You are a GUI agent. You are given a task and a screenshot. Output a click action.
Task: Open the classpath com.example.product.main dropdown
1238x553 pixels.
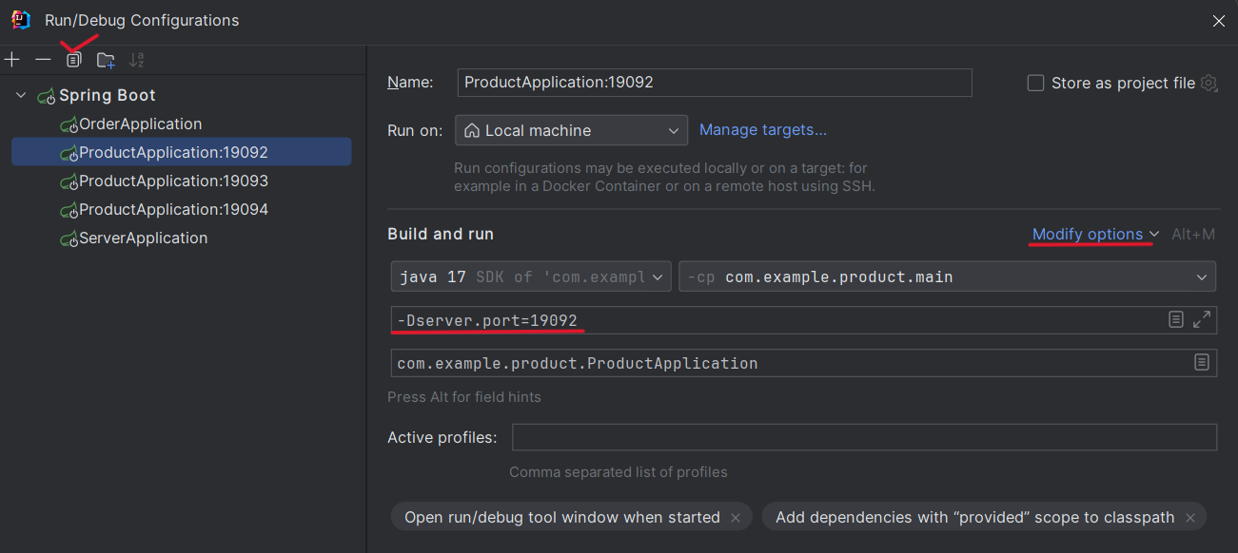point(947,277)
